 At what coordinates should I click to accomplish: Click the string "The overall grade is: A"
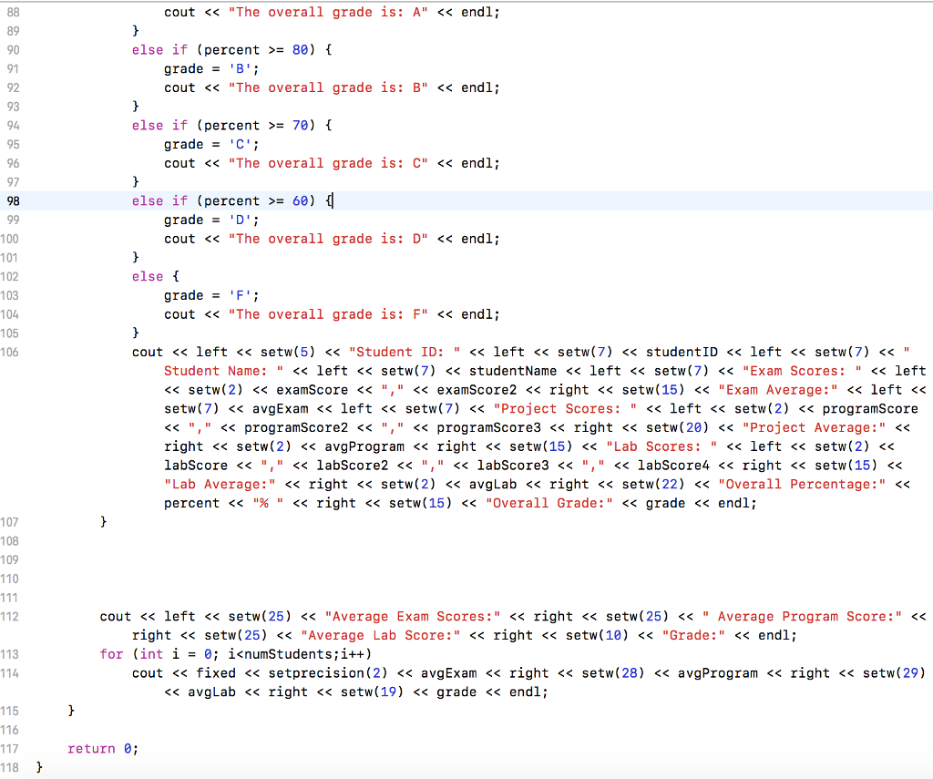[328, 12]
